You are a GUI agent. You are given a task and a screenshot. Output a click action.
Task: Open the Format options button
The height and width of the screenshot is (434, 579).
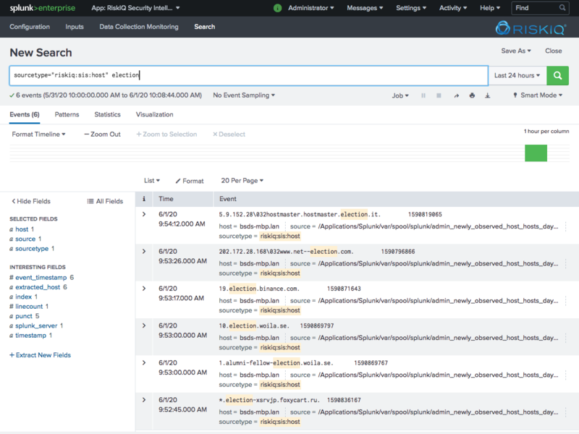190,181
